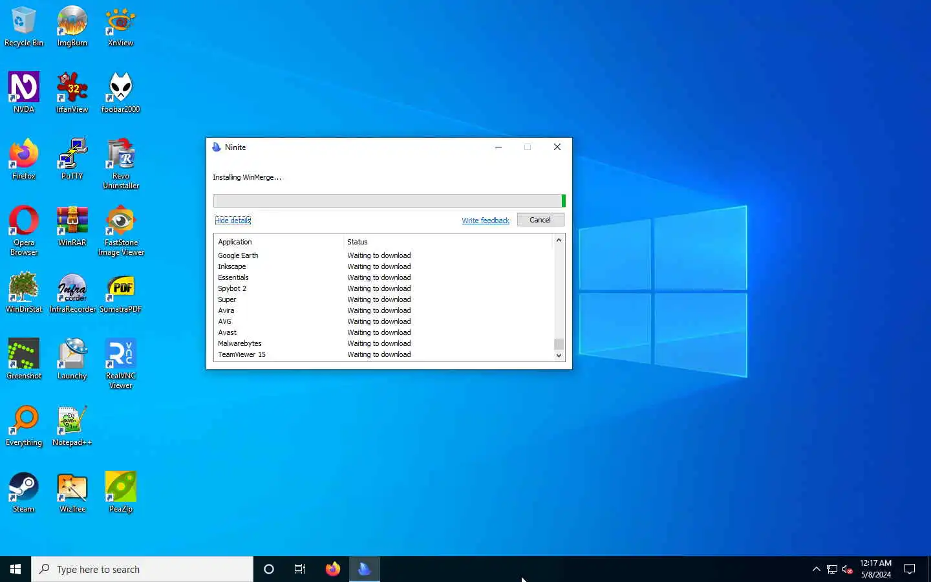Open the Recycle Bin desktop icon
The width and height of the screenshot is (931, 582).
coord(24,27)
